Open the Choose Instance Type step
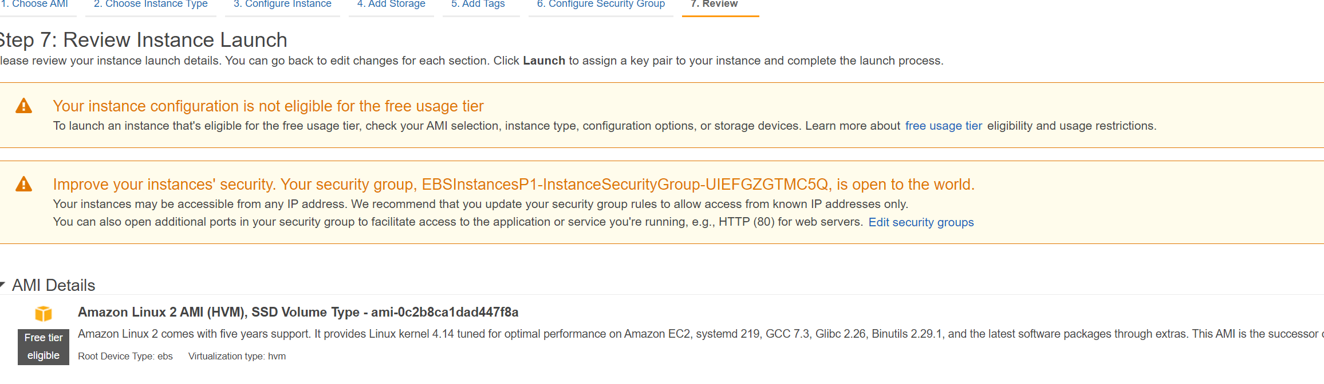The width and height of the screenshot is (1324, 384). coord(151,4)
